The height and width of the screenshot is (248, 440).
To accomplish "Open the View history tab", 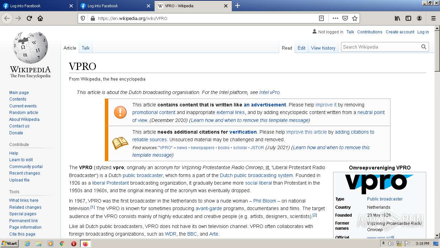I will (323, 48).
